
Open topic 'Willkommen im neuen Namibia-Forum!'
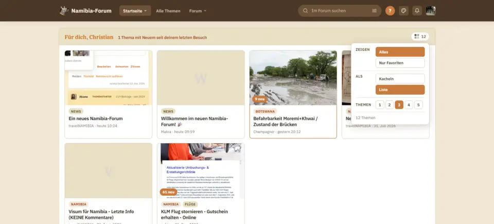(x=195, y=122)
